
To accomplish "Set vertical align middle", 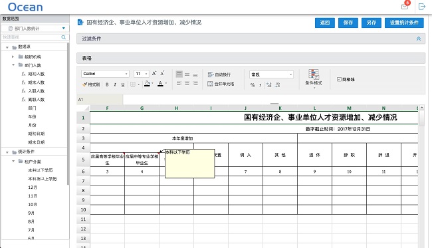I will pos(187,74).
